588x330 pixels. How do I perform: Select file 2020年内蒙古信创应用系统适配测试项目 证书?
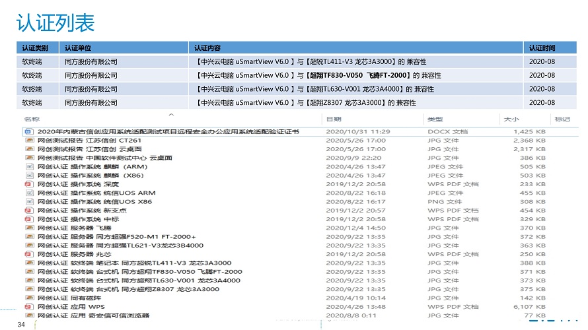point(168,131)
